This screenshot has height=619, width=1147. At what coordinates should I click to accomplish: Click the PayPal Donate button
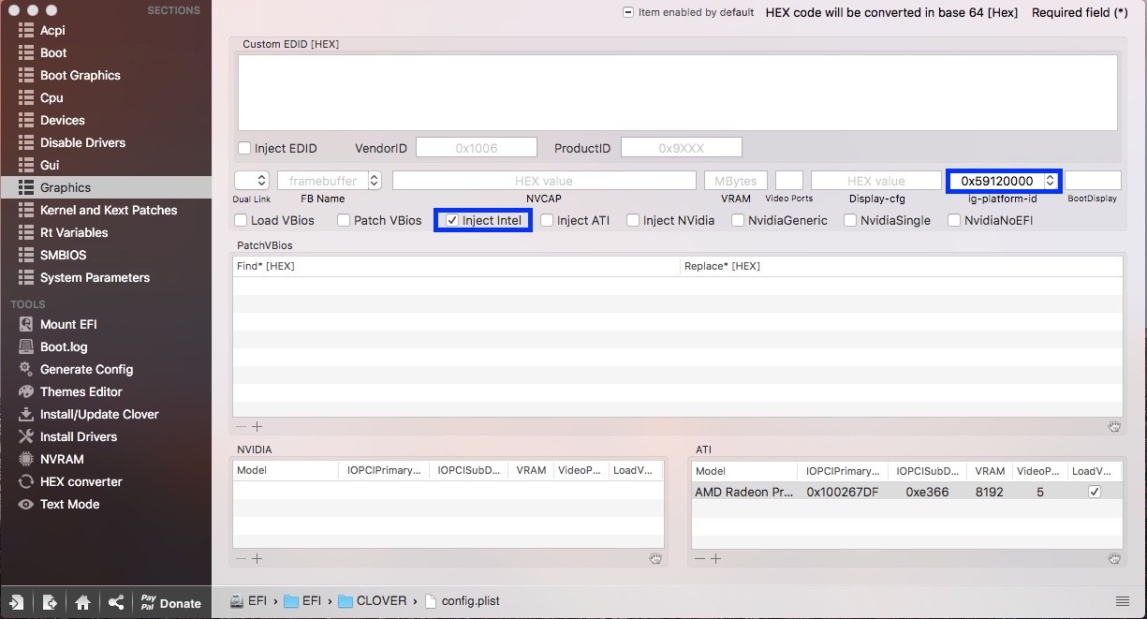(170, 602)
